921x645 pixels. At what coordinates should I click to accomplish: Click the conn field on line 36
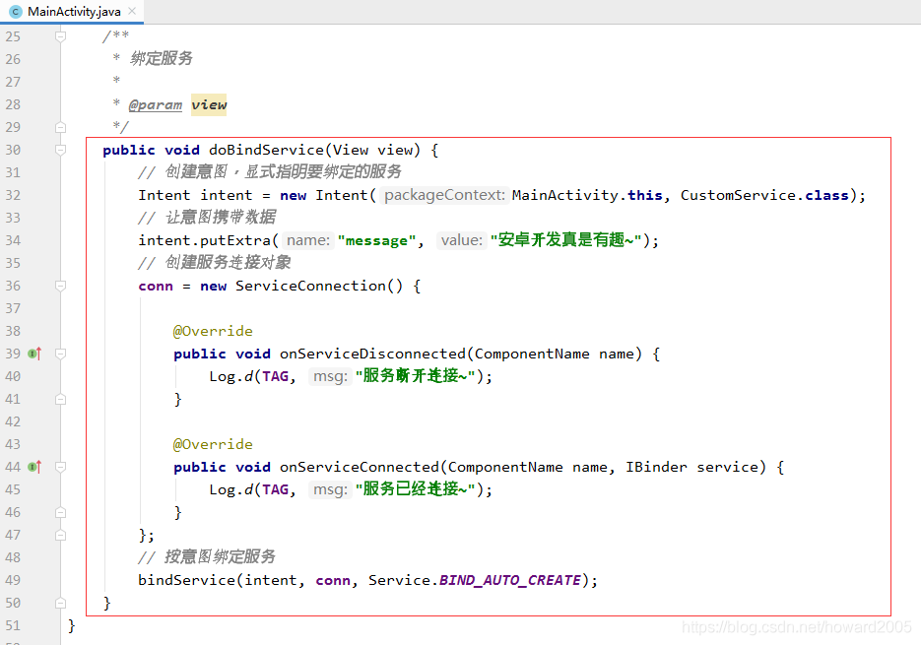(x=156, y=287)
